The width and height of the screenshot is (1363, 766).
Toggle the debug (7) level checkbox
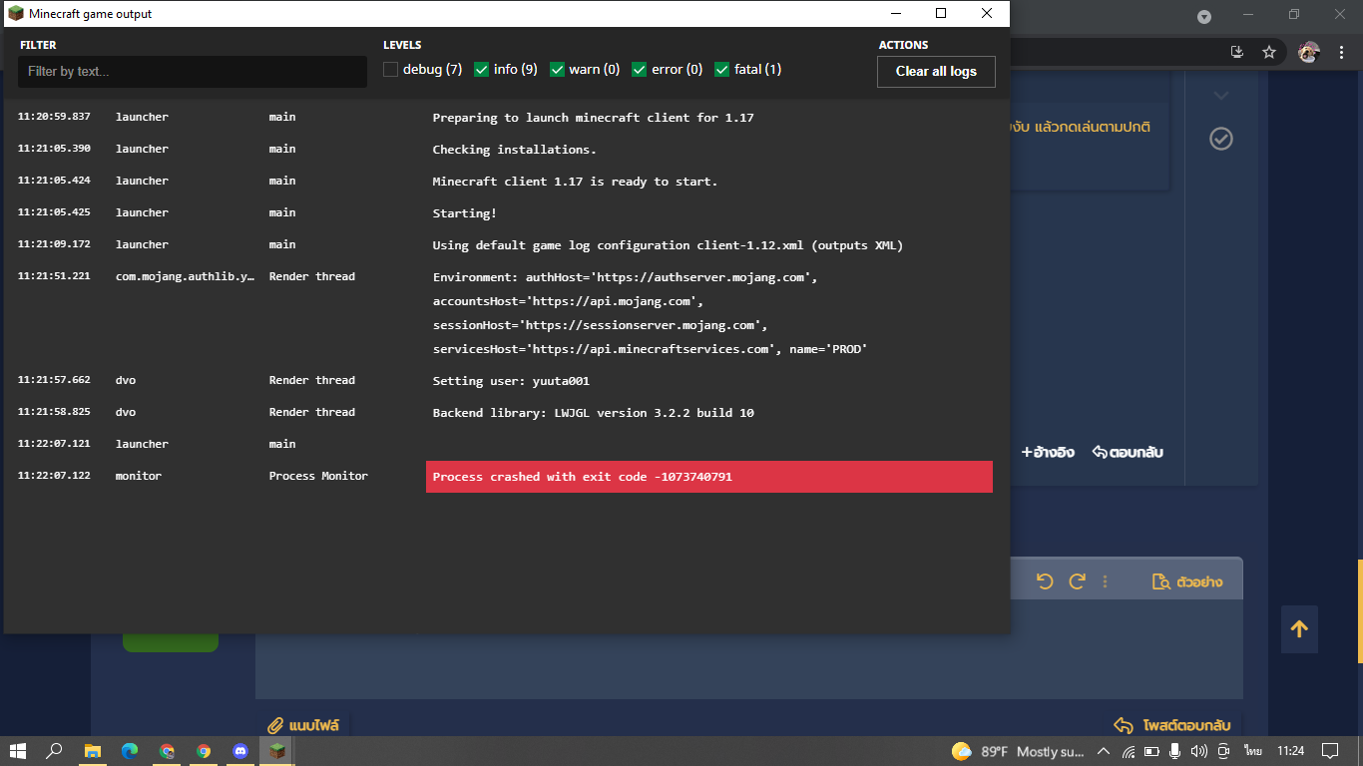[x=391, y=70]
